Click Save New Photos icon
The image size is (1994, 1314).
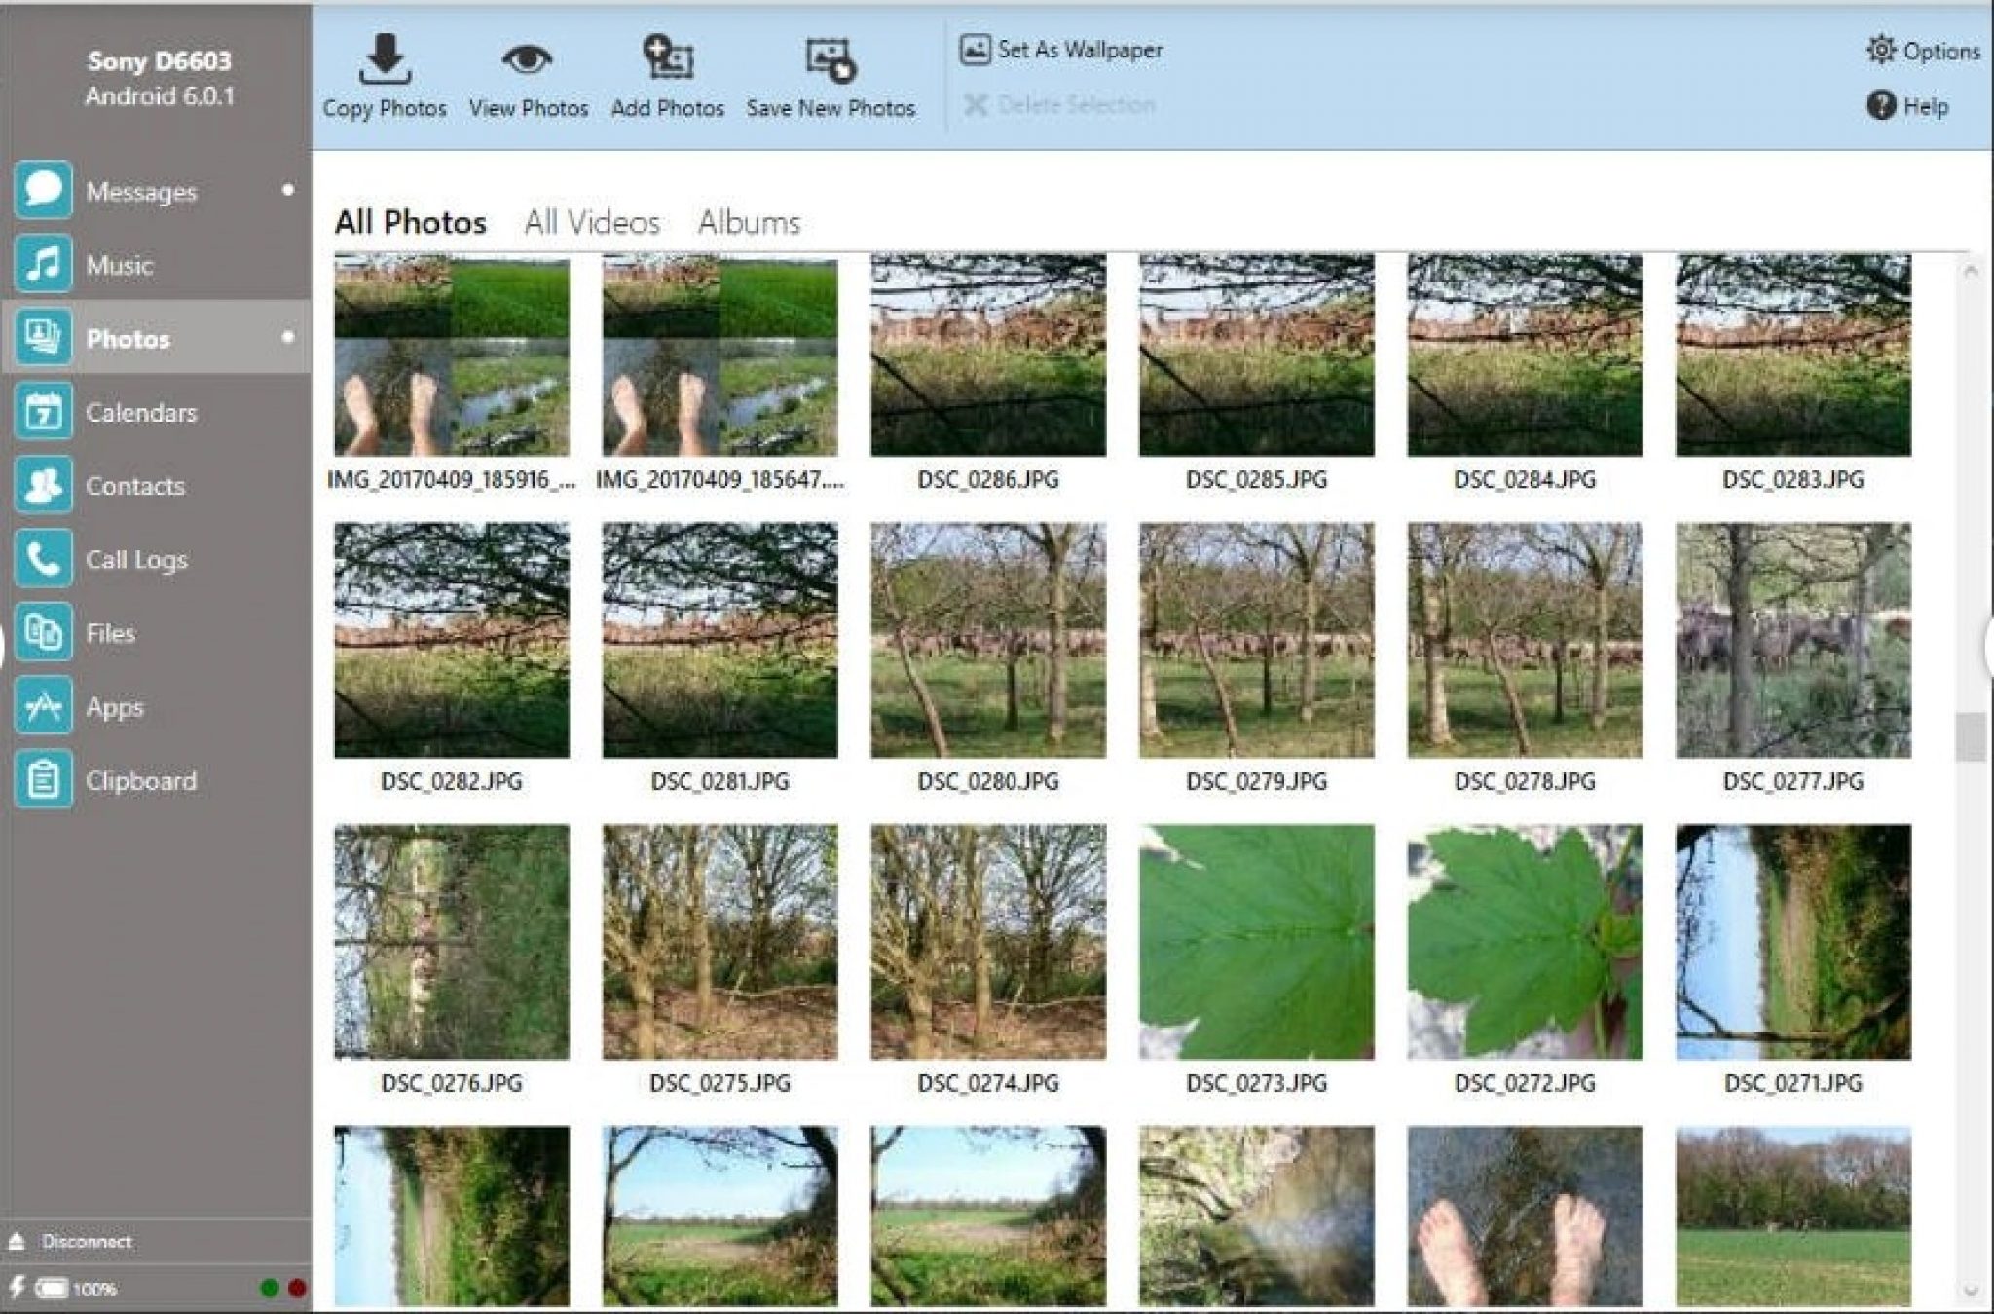pos(830,59)
